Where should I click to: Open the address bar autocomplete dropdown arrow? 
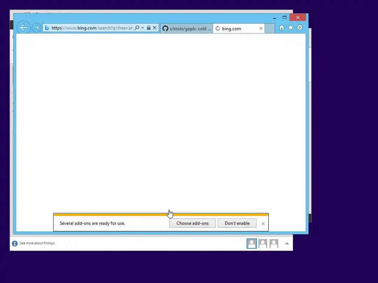point(143,28)
